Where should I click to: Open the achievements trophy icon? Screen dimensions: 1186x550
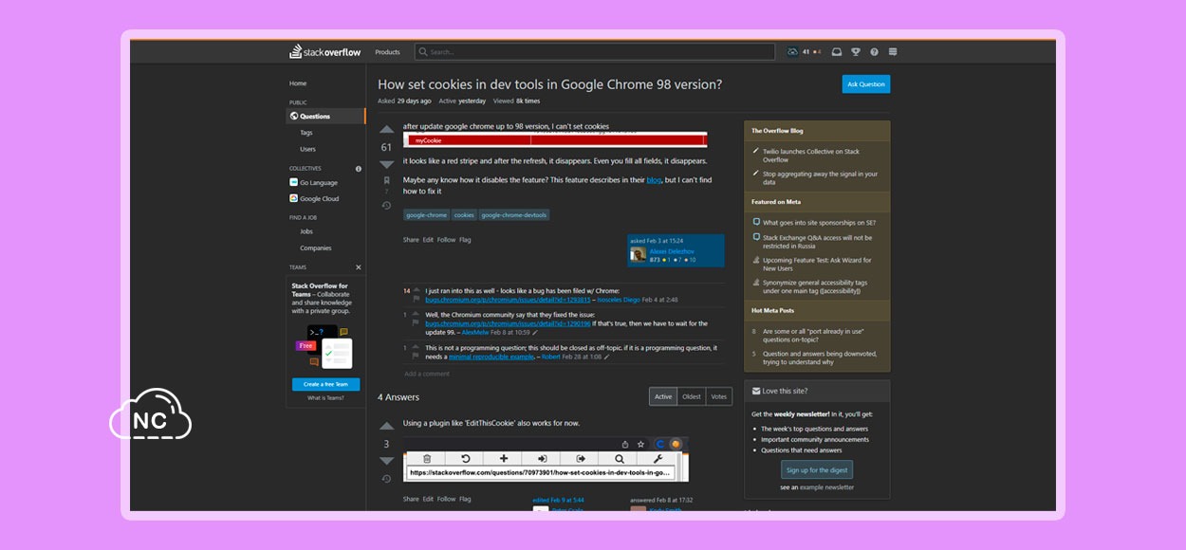pyautogui.click(x=856, y=52)
